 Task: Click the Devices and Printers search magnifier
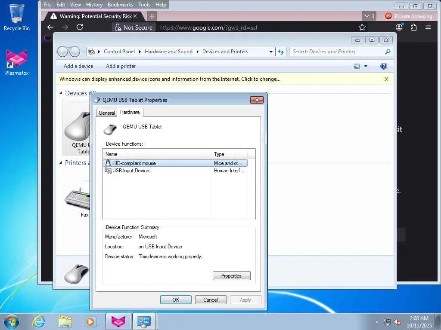pos(388,52)
